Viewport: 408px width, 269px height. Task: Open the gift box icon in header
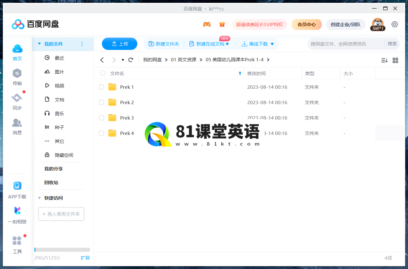tap(222, 24)
